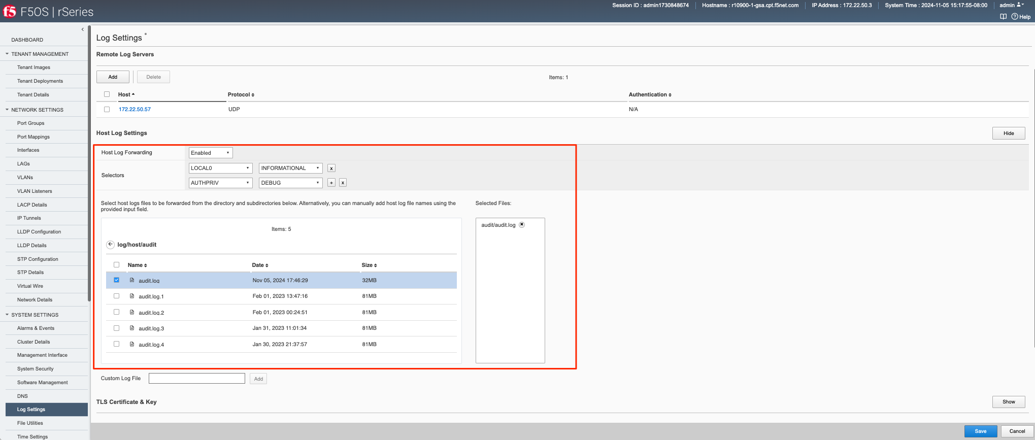Click the F5 logo icon
The image size is (1035, 440).
coord(10,11)
